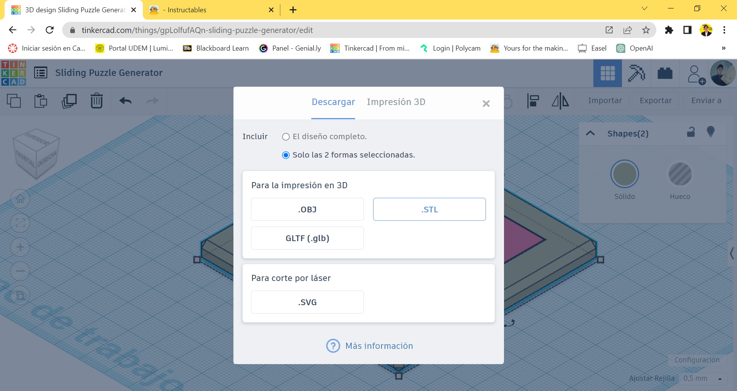The image size is (737, 391).
Task: Click the Copy icon in toolbar
Action: pyautogui.click(x=14, y=101)
